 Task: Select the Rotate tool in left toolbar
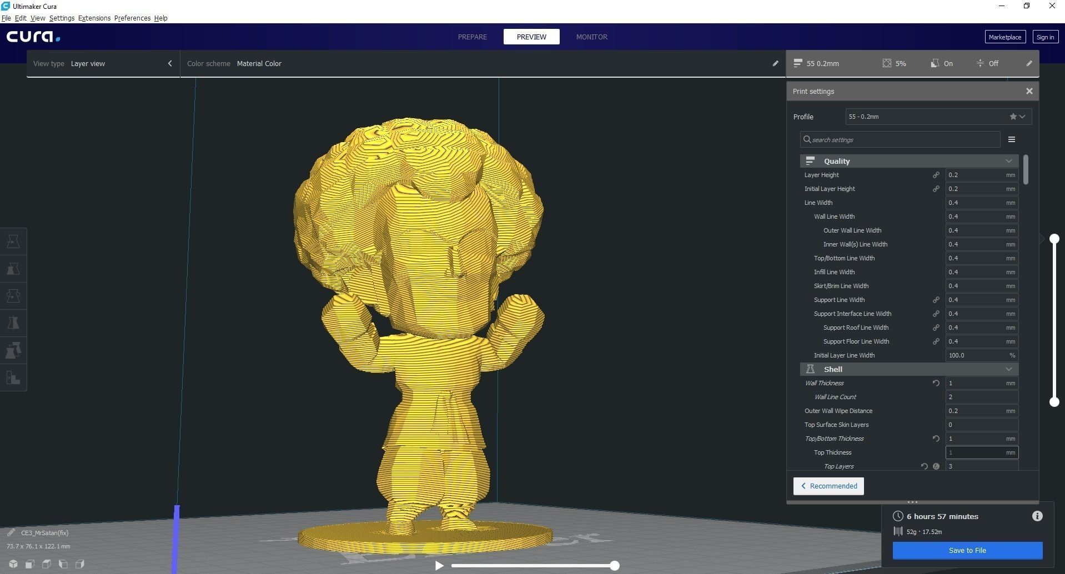(13, 296)
